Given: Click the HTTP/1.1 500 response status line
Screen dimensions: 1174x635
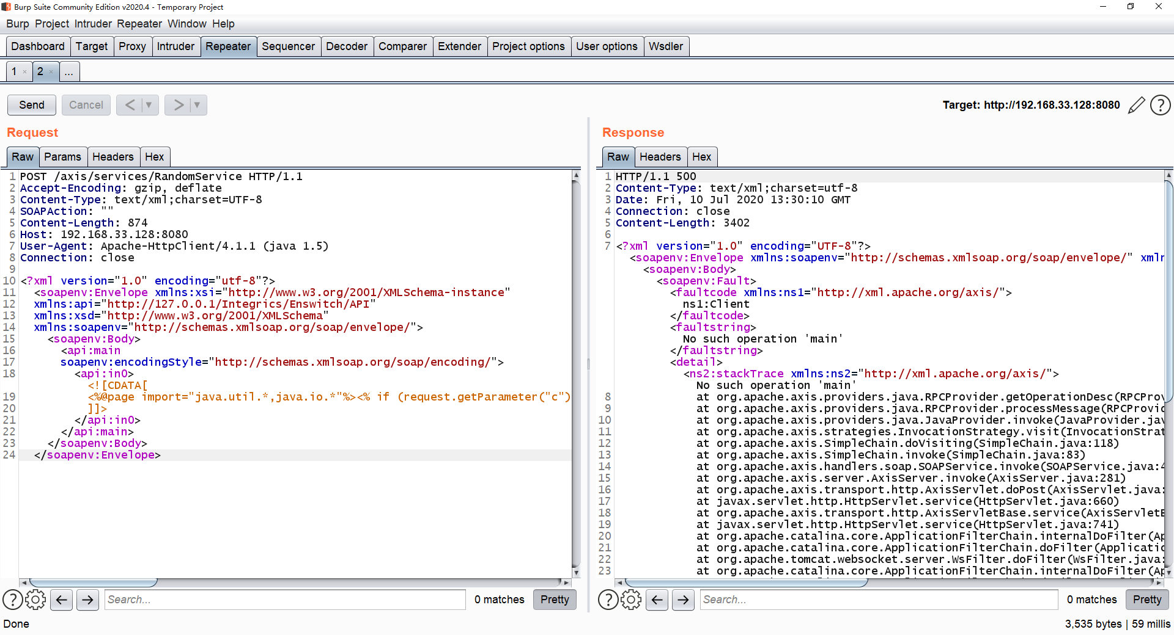Looking at the screenshot, I should point(655,176).
